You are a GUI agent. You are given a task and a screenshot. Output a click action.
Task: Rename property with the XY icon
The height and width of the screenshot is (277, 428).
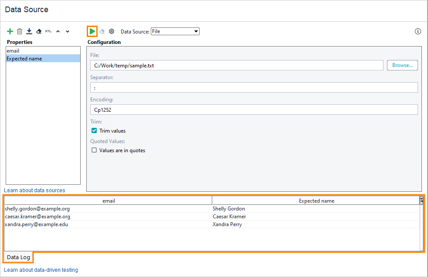tap(48, 31)
